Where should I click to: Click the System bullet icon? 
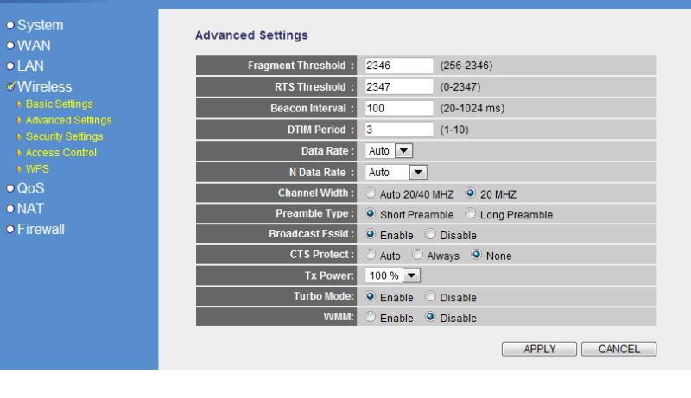tap(10, 25)
